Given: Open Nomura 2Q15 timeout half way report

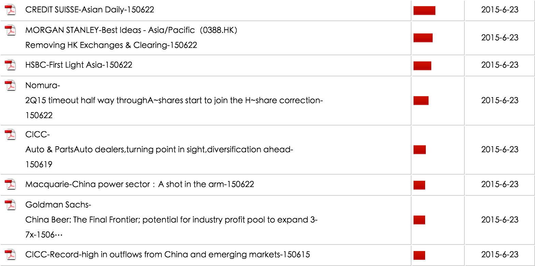Looking at the screenshot, I should pos(174,101).
